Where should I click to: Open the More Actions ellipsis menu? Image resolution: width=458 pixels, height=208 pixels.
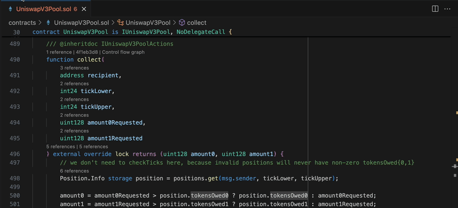[x=447, y=9]
